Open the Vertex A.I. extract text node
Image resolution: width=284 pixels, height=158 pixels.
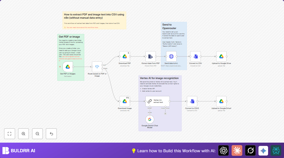tap(158, 101)
